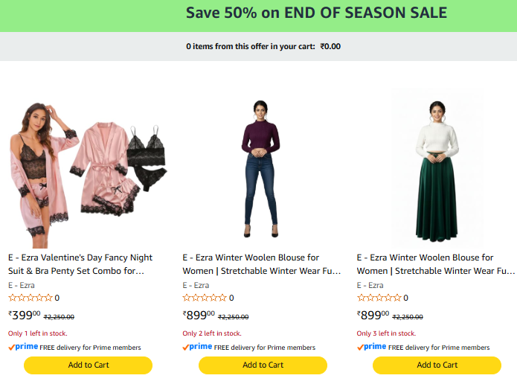
Task: Open the Valentine's Day Fancy Night Suit title
Action: tap(82, 264)
